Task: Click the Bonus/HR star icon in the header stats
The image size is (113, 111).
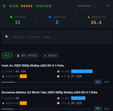Action: click(x=89, y=17)
